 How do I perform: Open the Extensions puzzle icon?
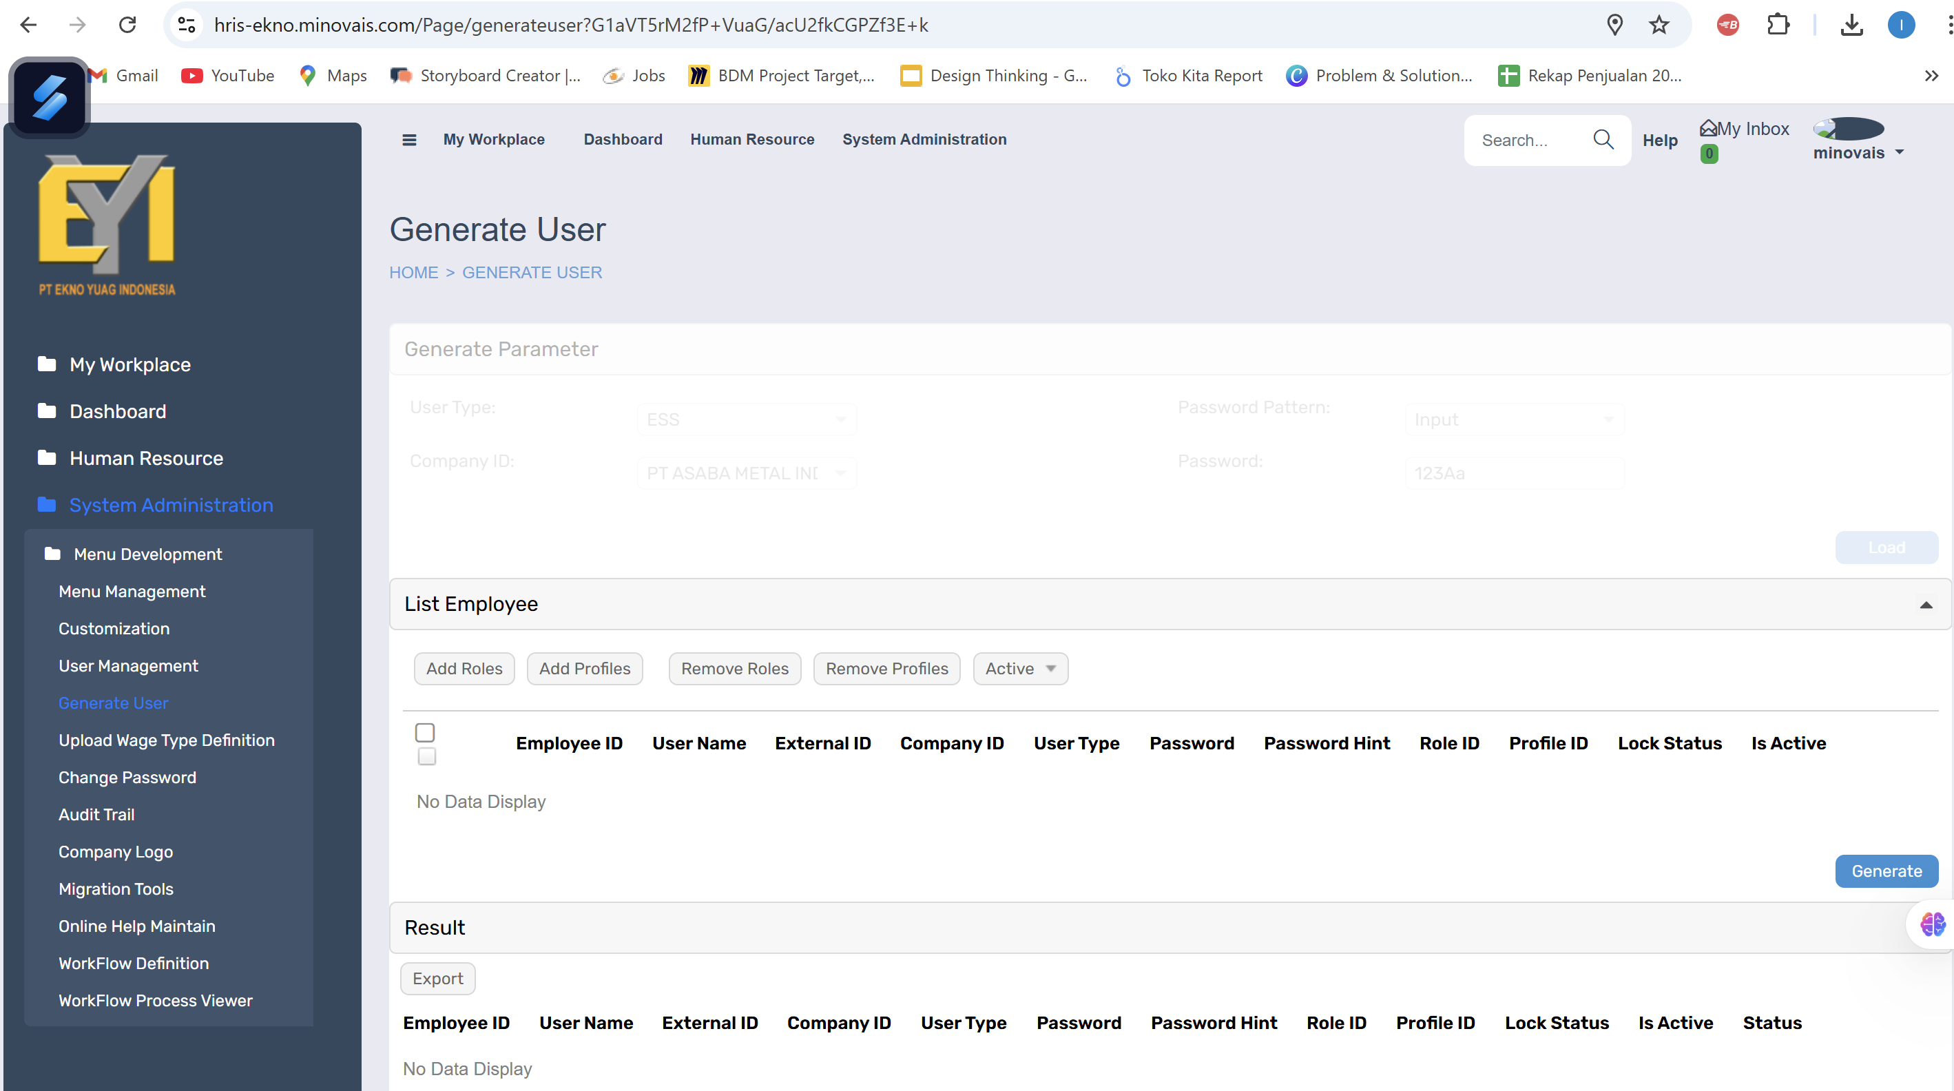click(1778, 25)
